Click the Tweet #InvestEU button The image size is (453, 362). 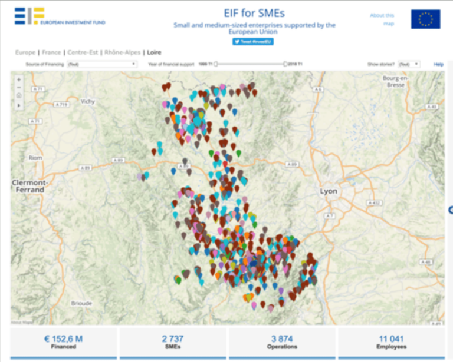coord(253,42)
